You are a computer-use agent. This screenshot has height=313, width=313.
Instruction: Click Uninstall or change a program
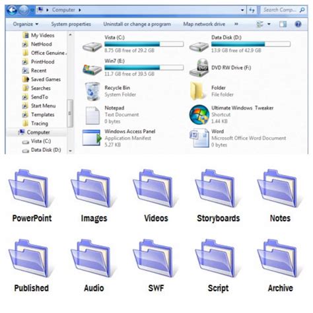tap(137, 24)
